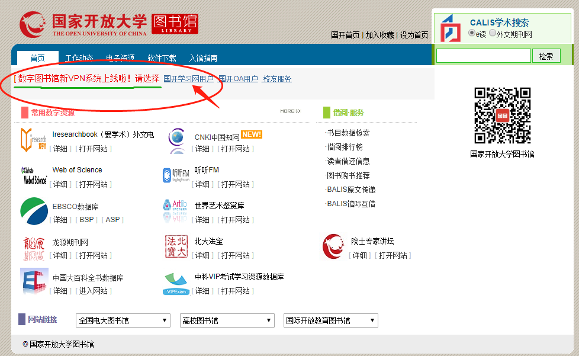Open the EBSCO BSP link
The image size is (579, 356).
coord(86,220)
